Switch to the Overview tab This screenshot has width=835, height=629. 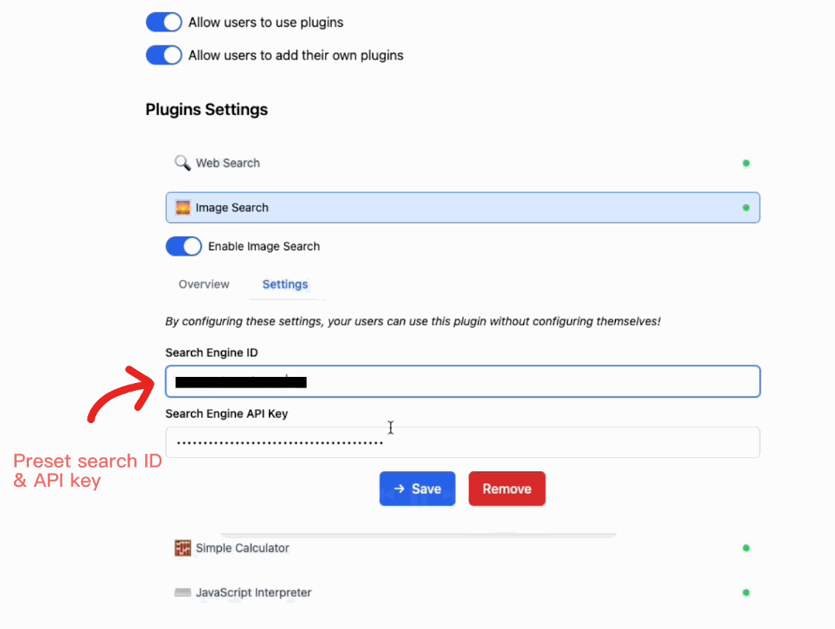click(204, 284)
